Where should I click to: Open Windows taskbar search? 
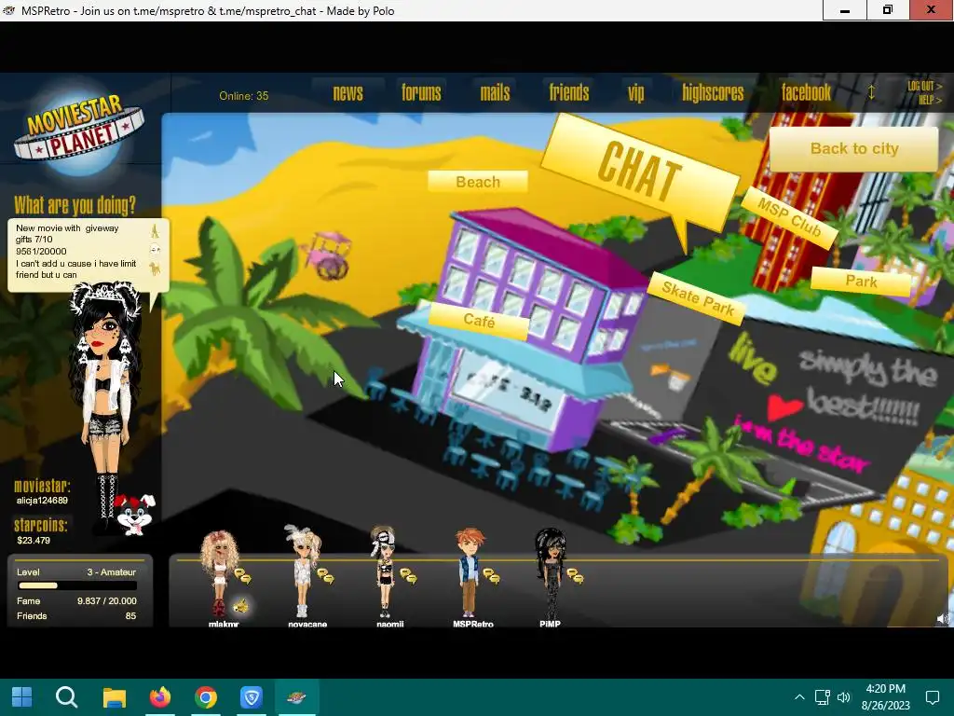[66, 697]
